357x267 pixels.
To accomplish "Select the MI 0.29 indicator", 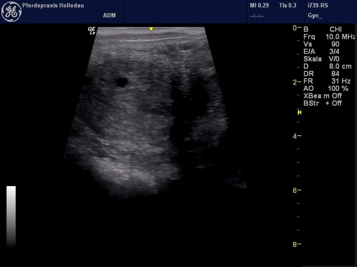I will pos(259,6).
